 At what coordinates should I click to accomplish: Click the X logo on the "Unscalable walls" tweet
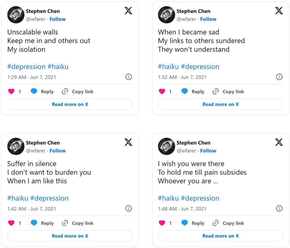pos(128,11)
